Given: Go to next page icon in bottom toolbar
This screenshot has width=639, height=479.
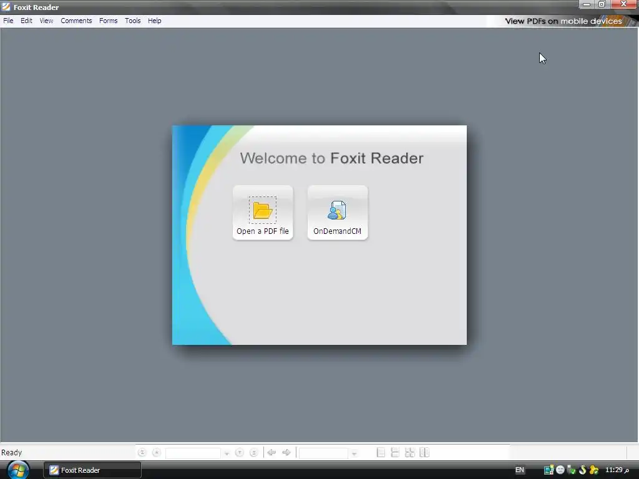Looking at the screenshot, I should pyautogui.click(x=240, y=453).
